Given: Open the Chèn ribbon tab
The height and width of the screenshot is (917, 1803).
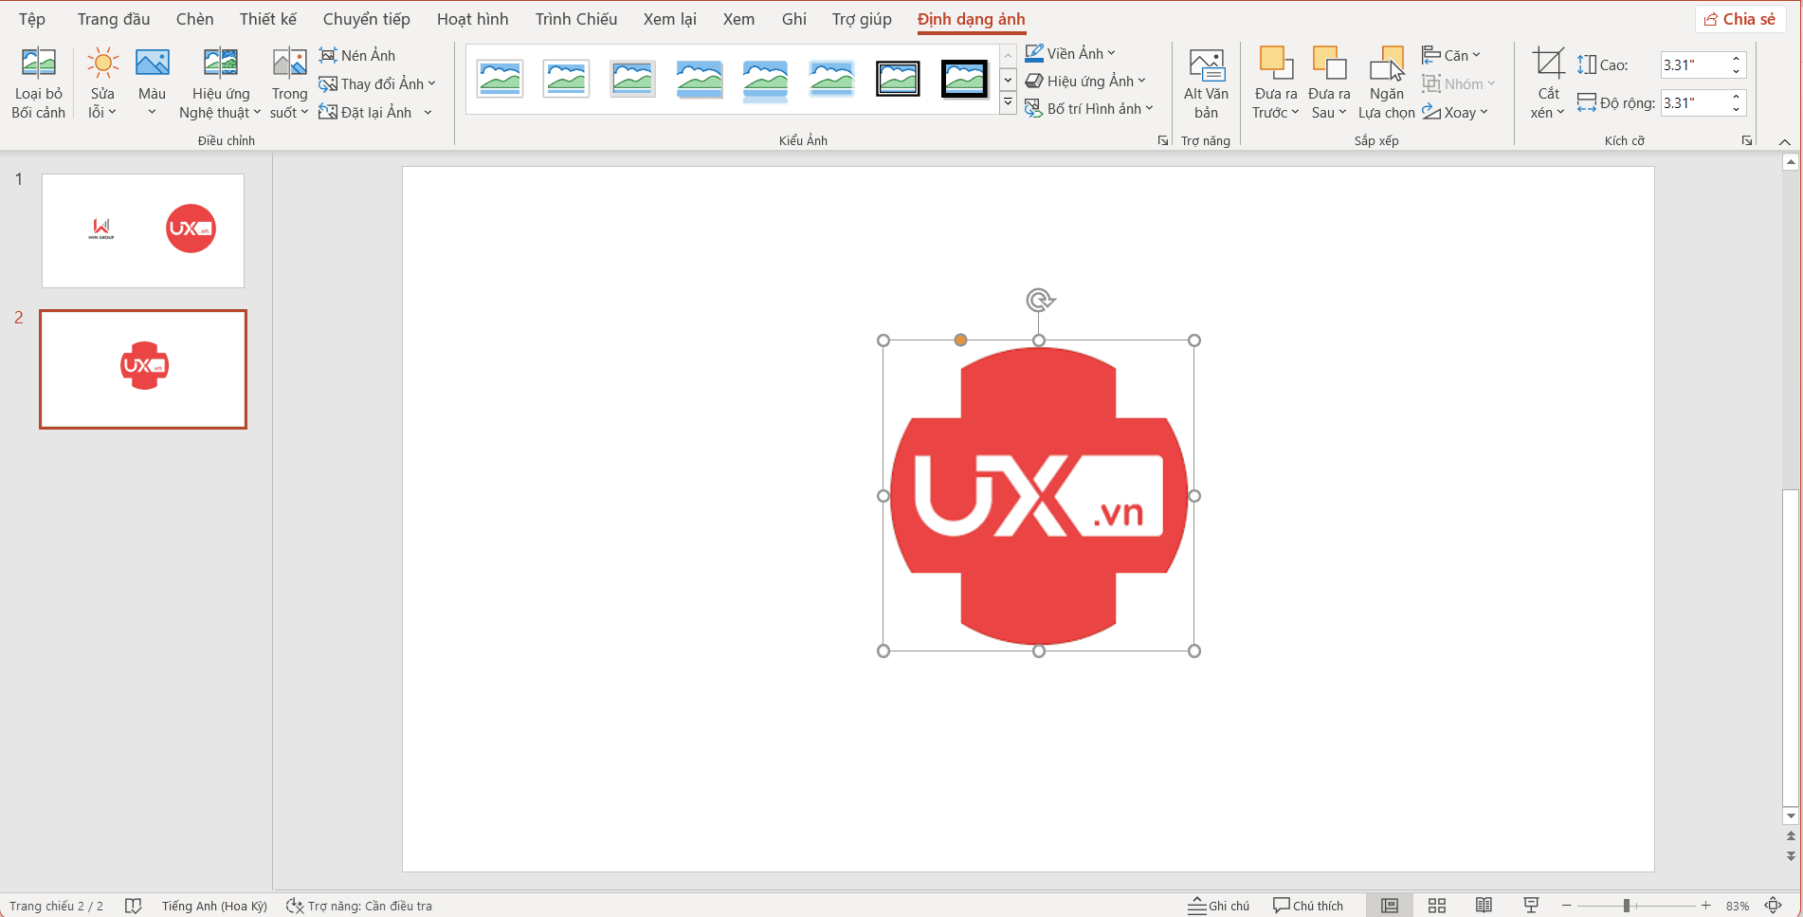Looking at the screenshot, I should point(194,18).
